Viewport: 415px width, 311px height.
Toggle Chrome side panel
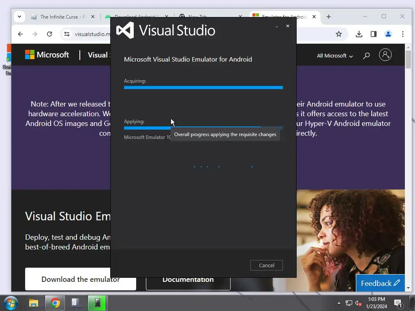(373, 34)
